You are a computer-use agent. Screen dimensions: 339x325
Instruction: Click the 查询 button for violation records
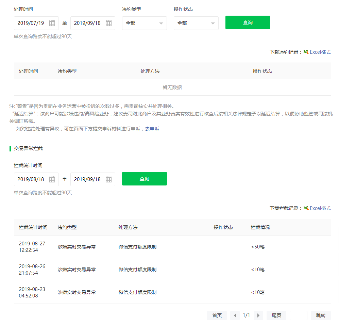(x=248, y=22)
